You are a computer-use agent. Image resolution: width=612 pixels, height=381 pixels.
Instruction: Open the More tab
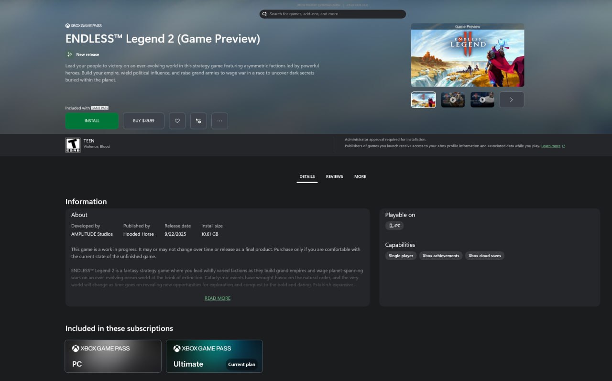click(x=360, y=177)
